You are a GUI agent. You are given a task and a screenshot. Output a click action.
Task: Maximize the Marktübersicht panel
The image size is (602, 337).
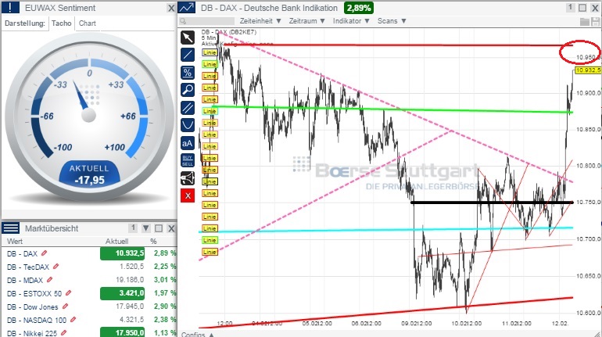click(x=159, y=228)
